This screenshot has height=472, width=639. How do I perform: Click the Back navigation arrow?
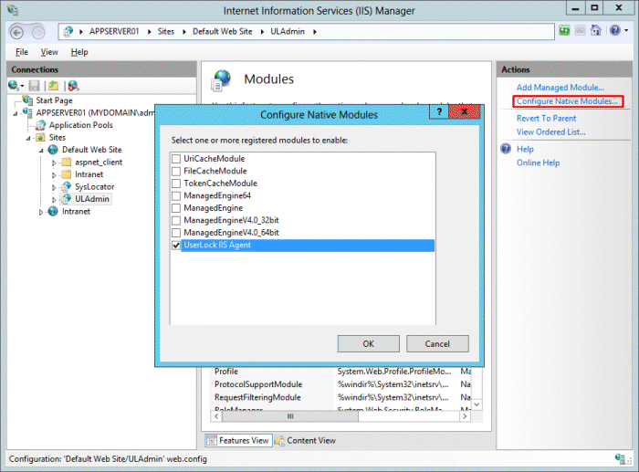(16, 32)
